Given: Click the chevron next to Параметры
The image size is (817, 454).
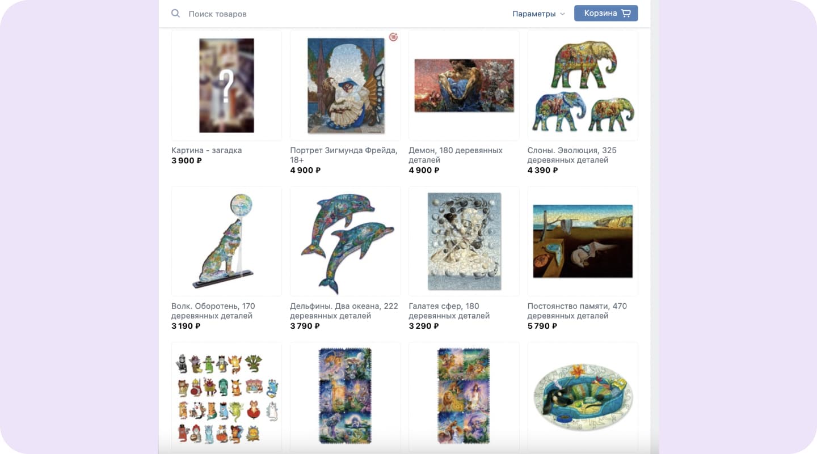Looking at the screenshot, I should 562,14.
